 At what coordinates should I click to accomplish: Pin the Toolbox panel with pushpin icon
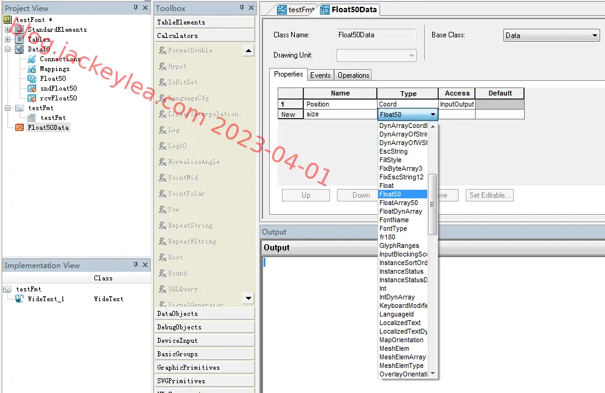tap(242, 8)
